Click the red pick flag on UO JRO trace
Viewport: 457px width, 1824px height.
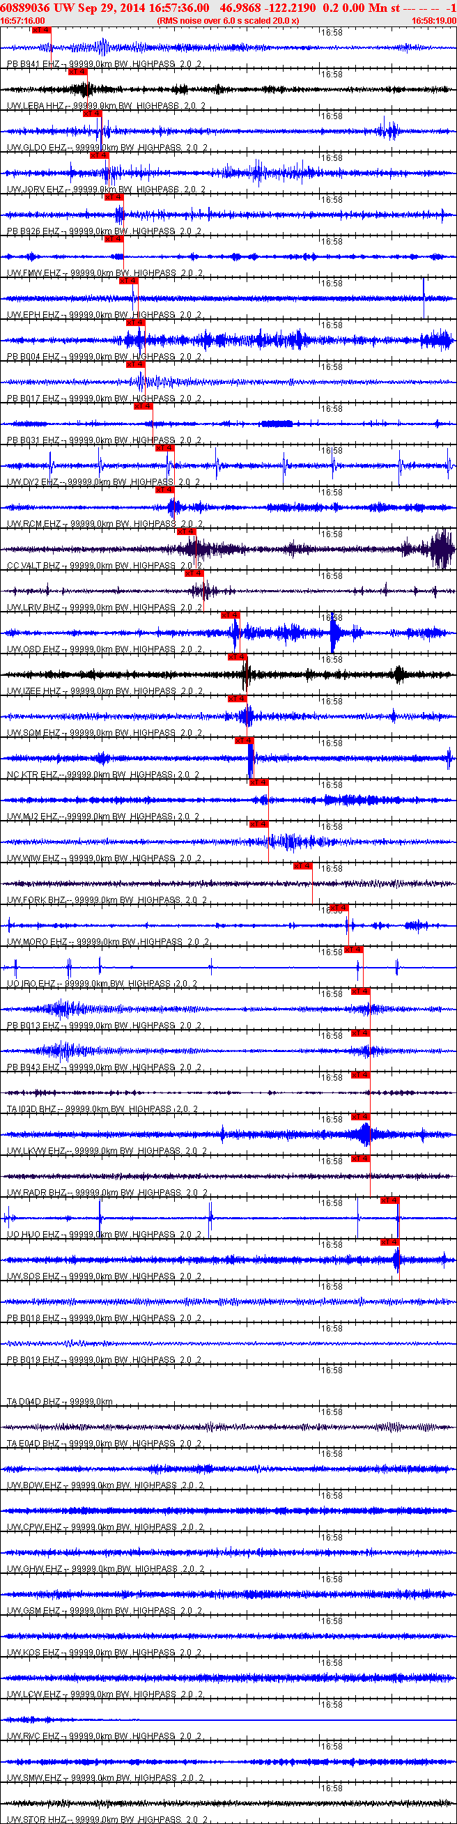pos(353,950)
